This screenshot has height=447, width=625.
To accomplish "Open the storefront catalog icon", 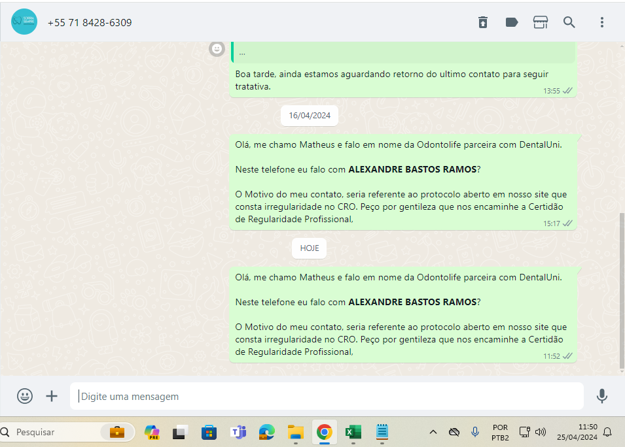I will click(541, 22).
